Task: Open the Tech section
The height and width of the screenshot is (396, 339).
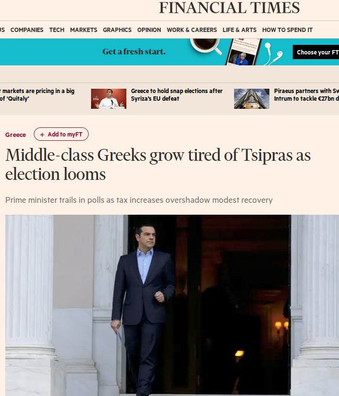Action: click(x=57, y=30)
